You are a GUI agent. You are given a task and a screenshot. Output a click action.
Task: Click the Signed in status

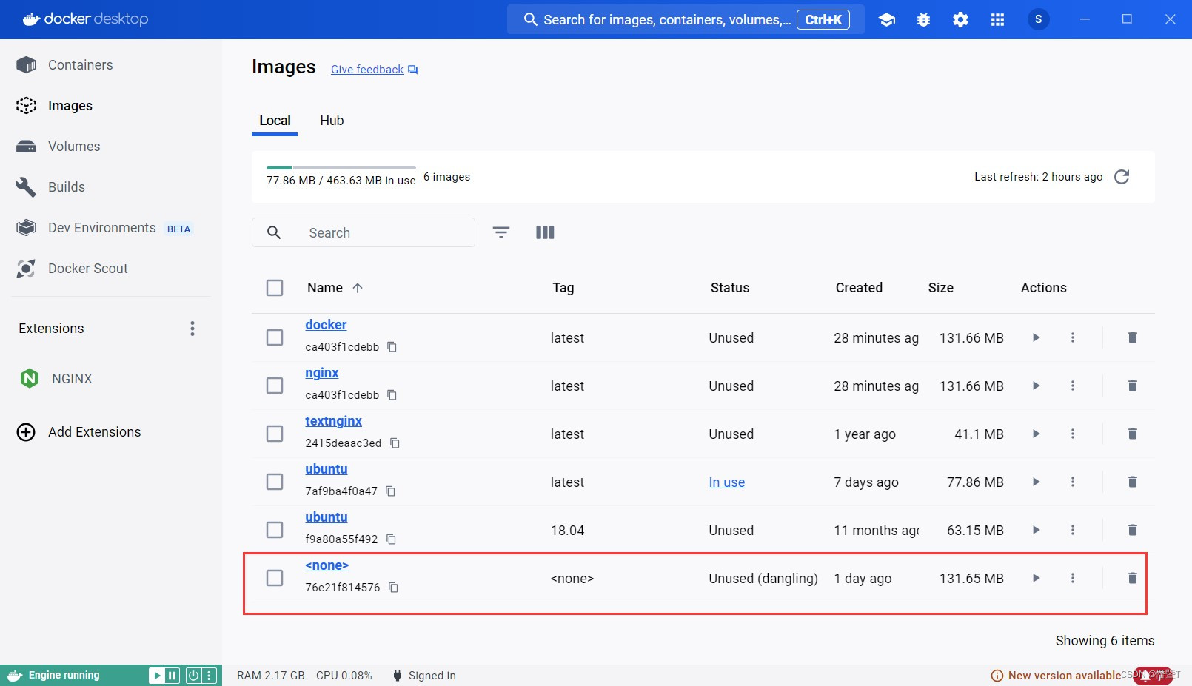click(424, 676)
